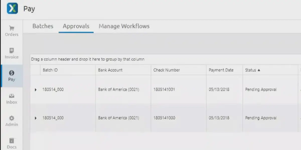Click Batch ID in the 1805141001 row
Image resolution: width=301 pixels, height=150 pixels.
pyautogui.click(x=53, y=89)
